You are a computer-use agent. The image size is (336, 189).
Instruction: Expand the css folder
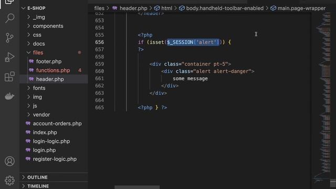[28, 35]
